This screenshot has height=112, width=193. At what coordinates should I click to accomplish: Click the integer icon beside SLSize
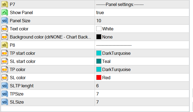click(5, 102)
